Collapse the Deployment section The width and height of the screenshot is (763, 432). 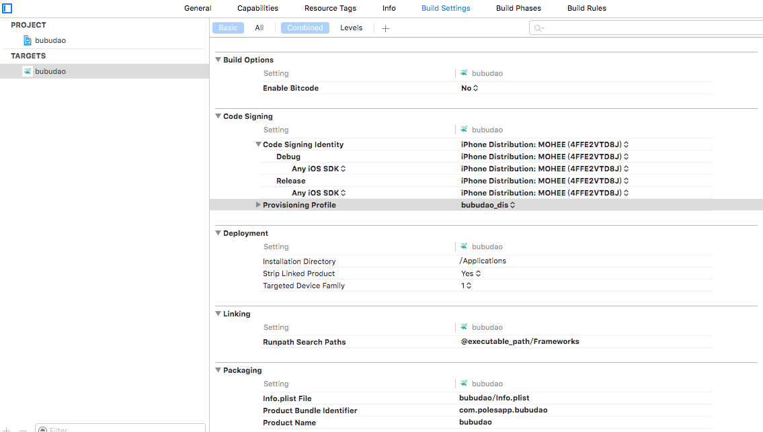[218, 232]
